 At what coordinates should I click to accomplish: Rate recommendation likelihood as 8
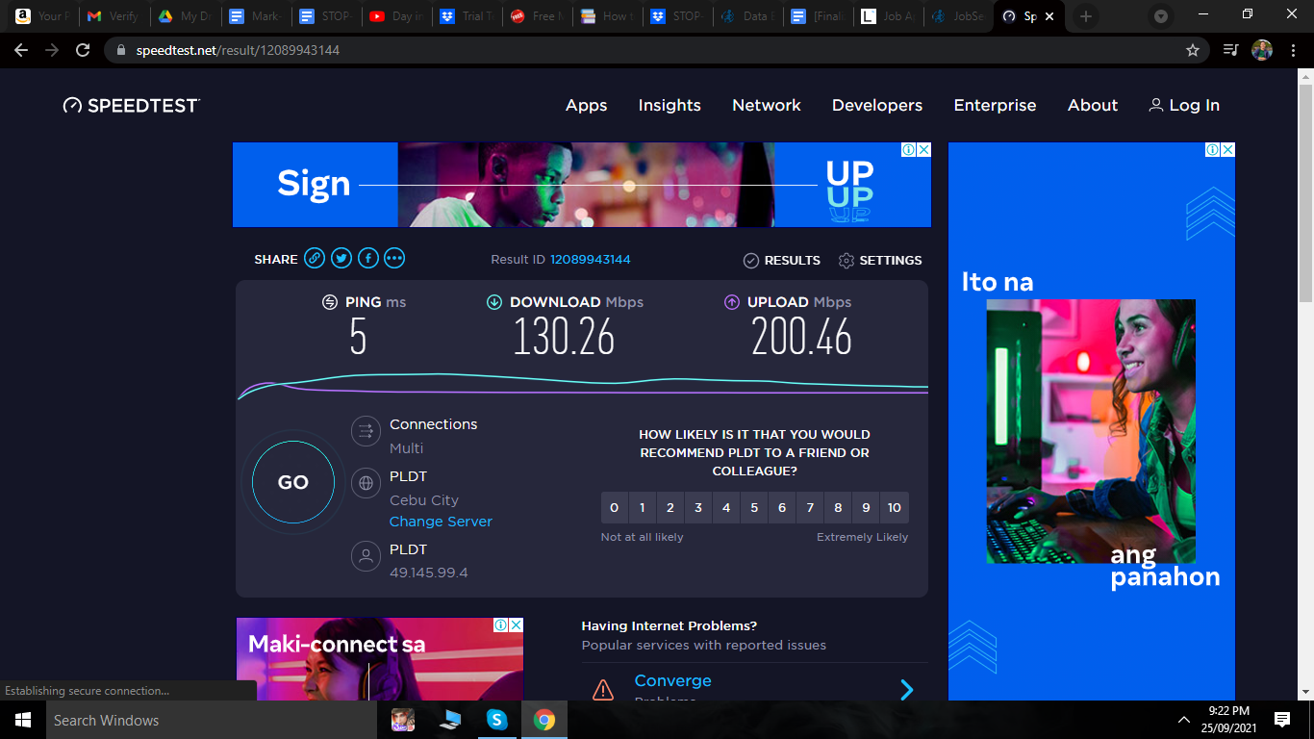coord(838,508)
